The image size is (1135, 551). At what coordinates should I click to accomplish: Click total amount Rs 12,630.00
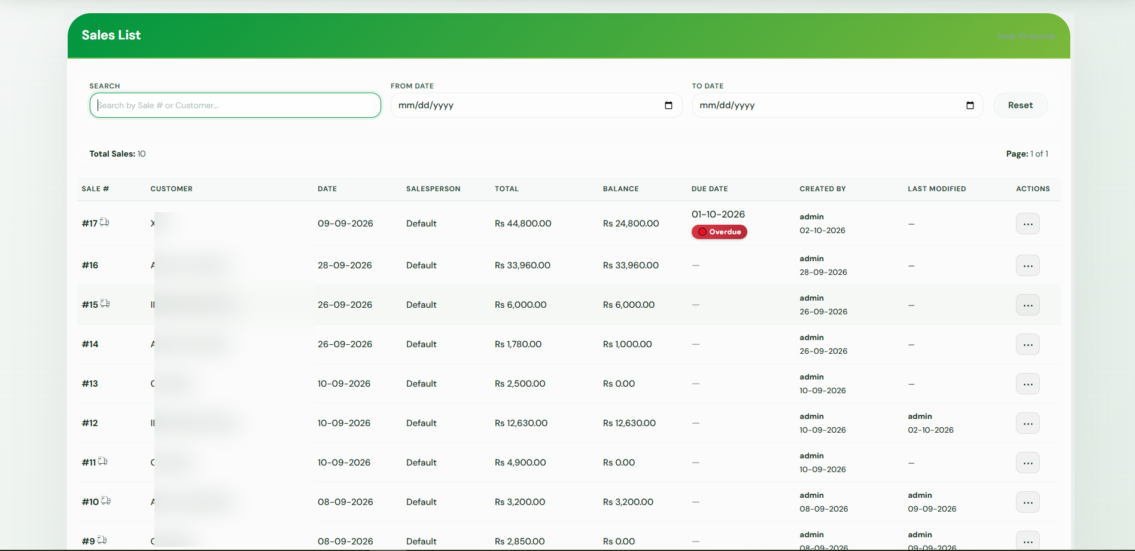[x=521, y=423]
